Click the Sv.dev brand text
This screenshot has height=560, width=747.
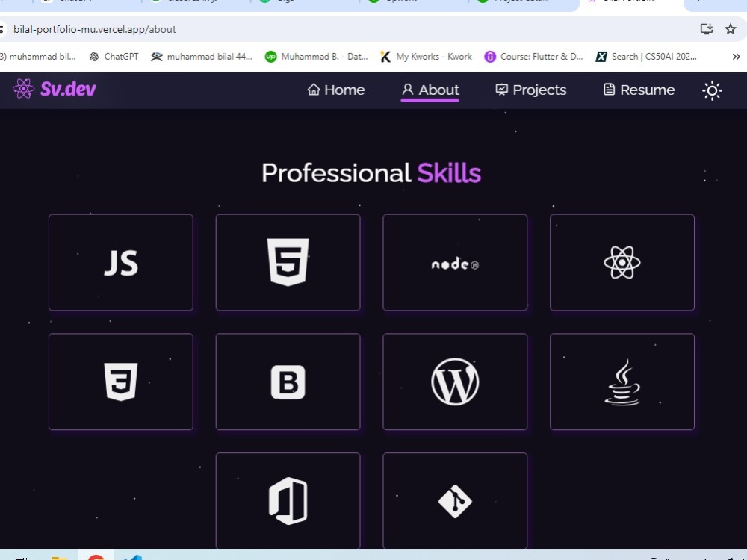68,89
